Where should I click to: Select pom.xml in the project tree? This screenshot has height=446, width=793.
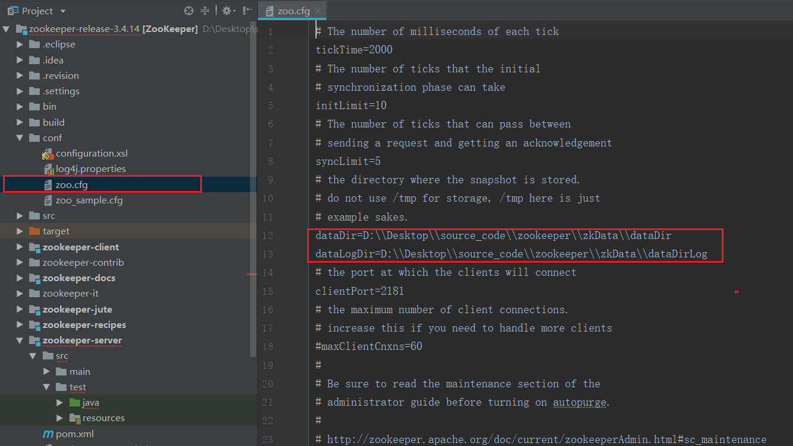75,434
